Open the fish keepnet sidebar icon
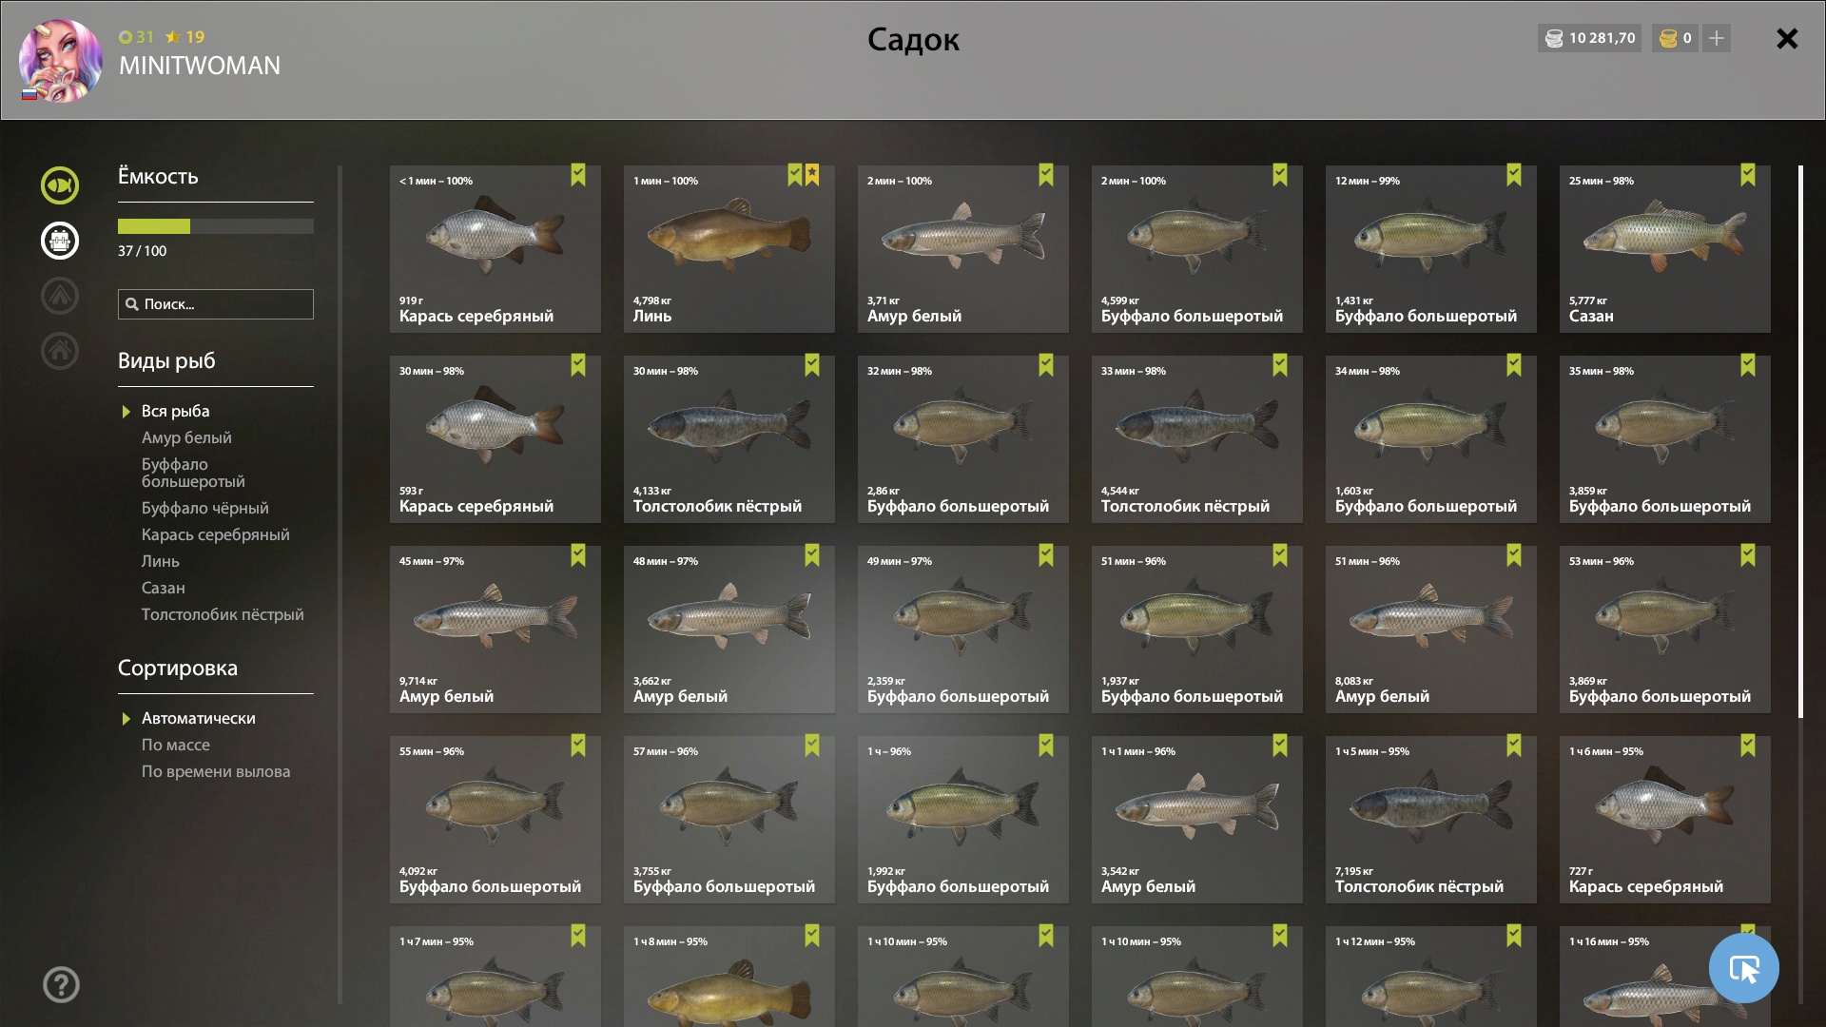 60,185
